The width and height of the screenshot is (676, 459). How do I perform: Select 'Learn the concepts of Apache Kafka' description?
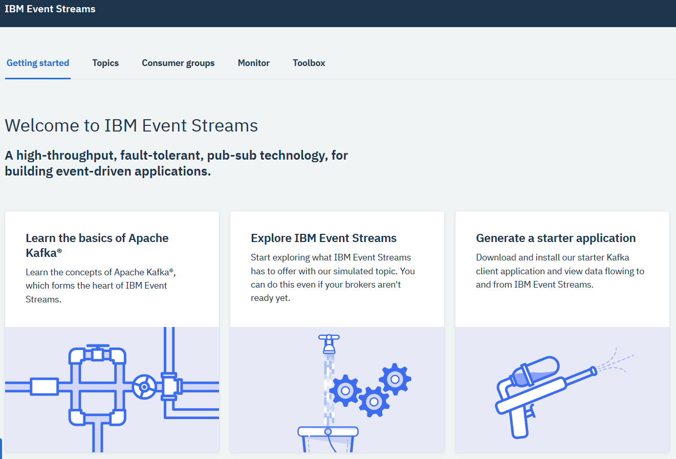pyautogui.click(x=101, y=286)
